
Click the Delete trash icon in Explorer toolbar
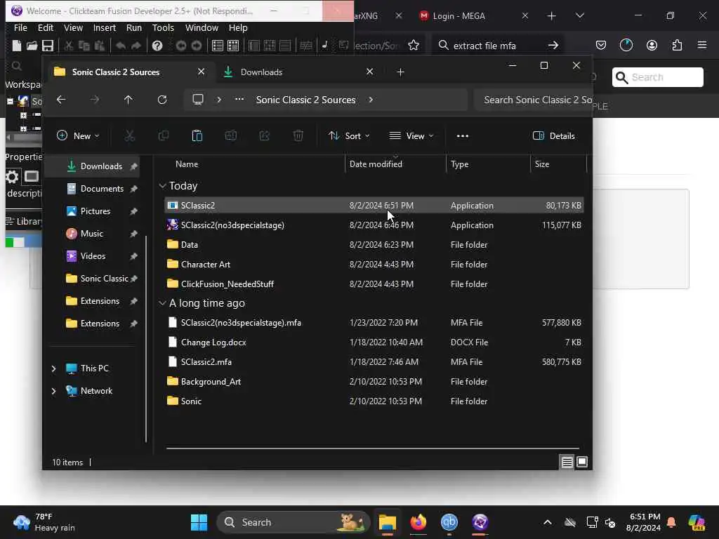(x=298, y=135)
